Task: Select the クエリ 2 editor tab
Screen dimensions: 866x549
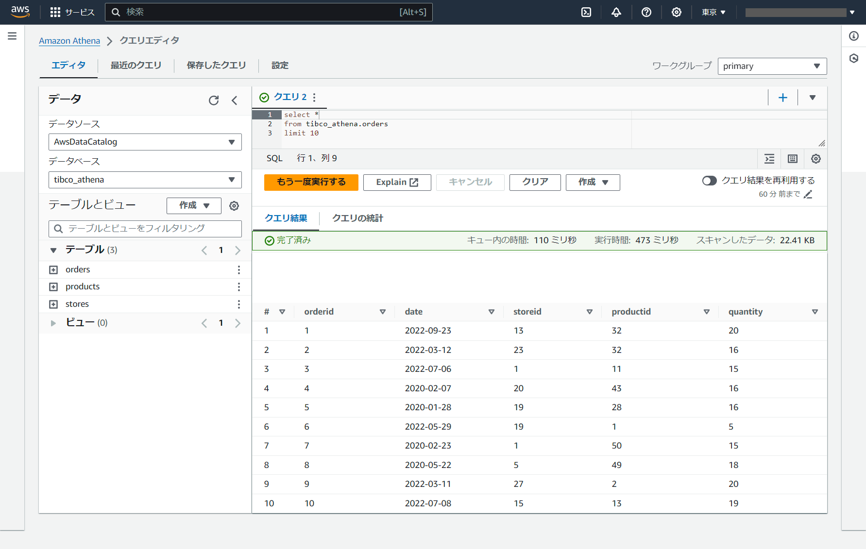Action: 290,97
